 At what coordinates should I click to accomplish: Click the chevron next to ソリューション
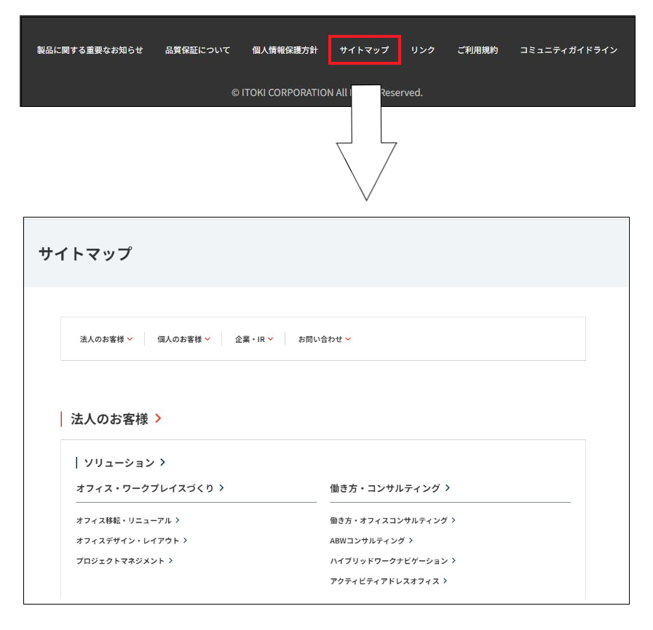tap(163, 463)
